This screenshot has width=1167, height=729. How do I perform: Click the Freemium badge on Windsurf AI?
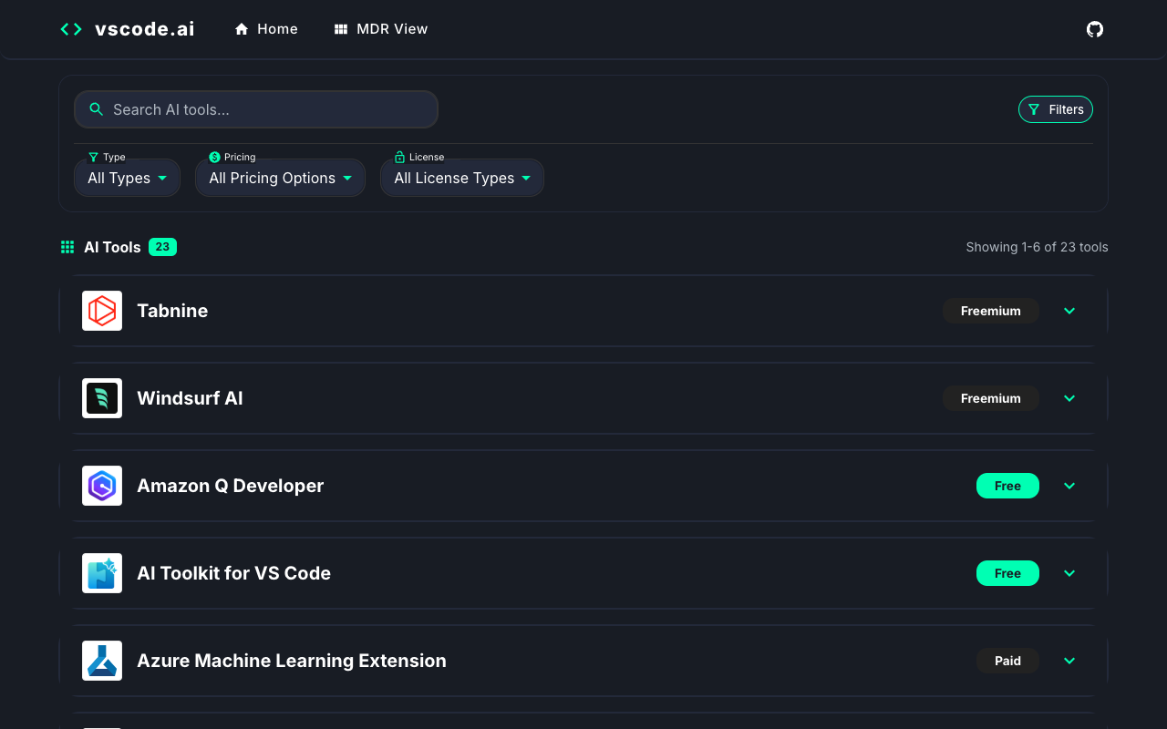pyautogui.click(x=991, y=398)
